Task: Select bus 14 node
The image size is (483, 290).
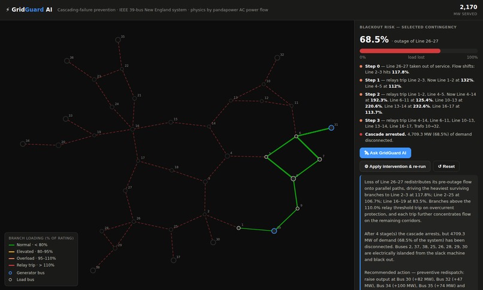Action: (x=209, y=126)
